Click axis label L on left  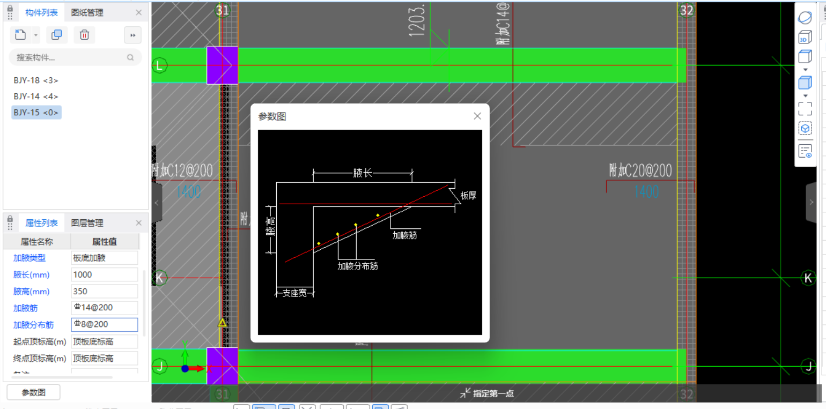pos(159,66)
